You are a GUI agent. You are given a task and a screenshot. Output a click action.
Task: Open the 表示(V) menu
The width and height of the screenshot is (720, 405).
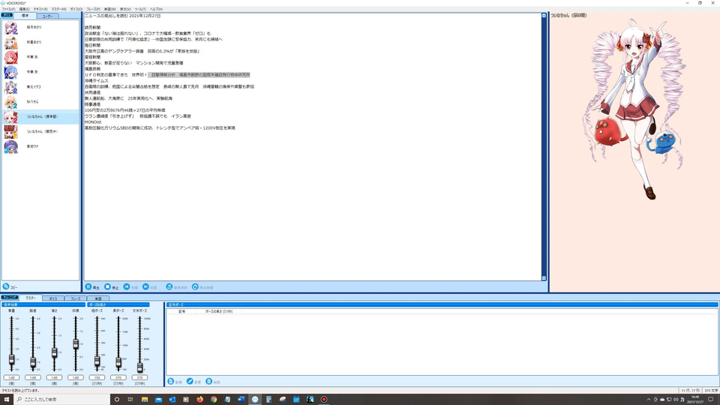click(x=125, y=9)
